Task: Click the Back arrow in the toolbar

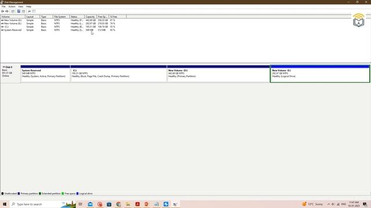Action: point(2,12)
